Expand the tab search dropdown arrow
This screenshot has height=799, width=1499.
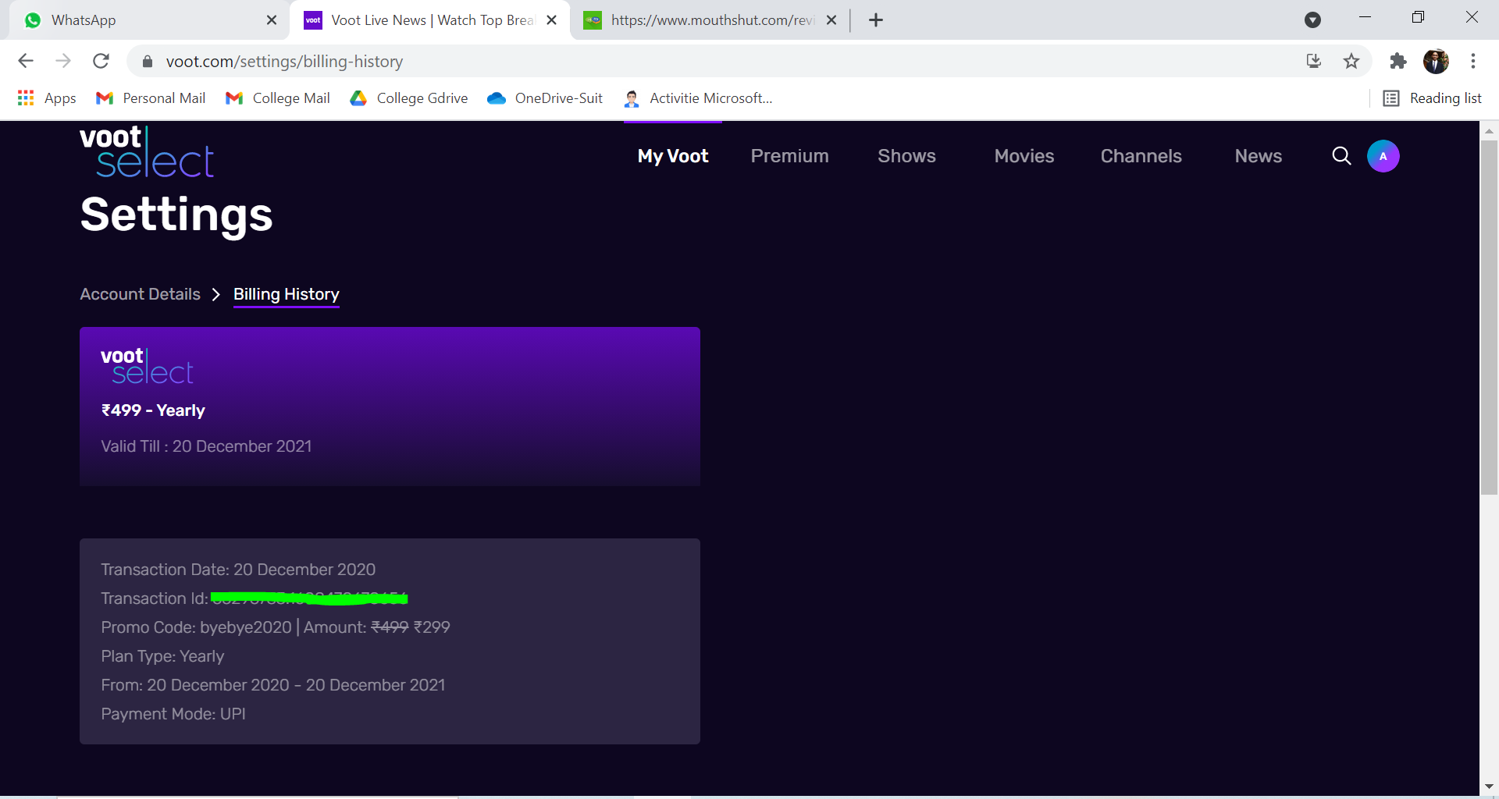pos(1312,20)
